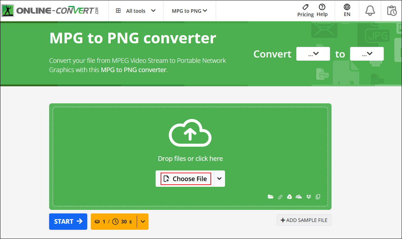The height and width of the screenshot is (239, 402).
Task: Click the conversion history clipboard icon
Action: click(392, 10)
